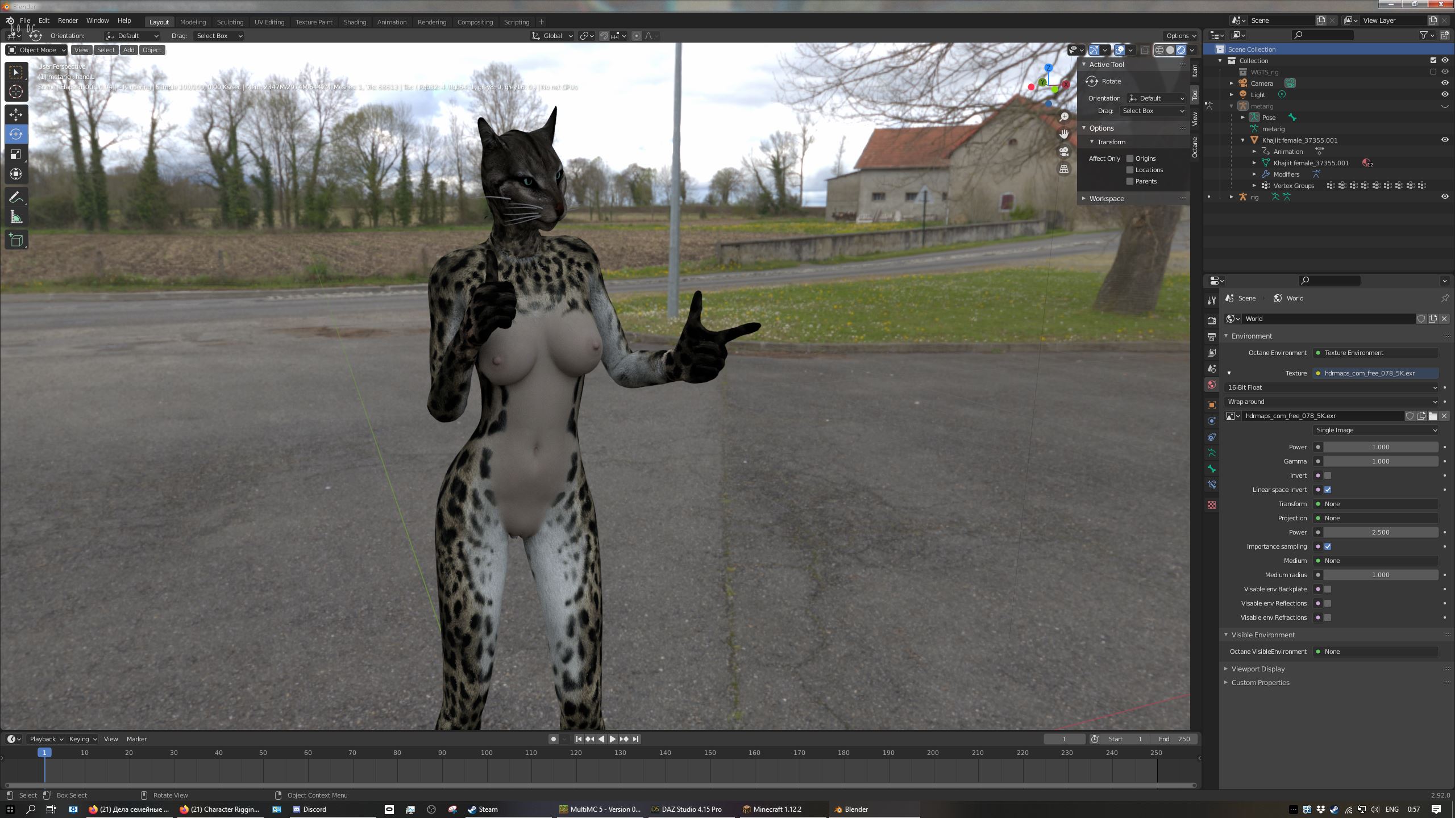Toggle Importance sampling checkbox
Image resolution: width=1455 pixels, height=818 pixels.
[1328, 546]
